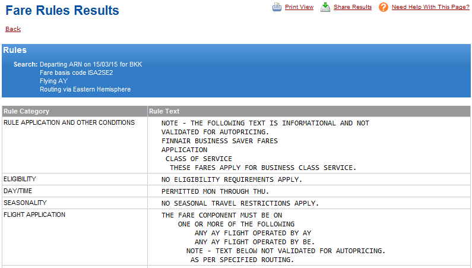Viewport: 472px width, 268px height.
Task: Select the Seasonality rule category cell
Action: (x=23, y=203)
